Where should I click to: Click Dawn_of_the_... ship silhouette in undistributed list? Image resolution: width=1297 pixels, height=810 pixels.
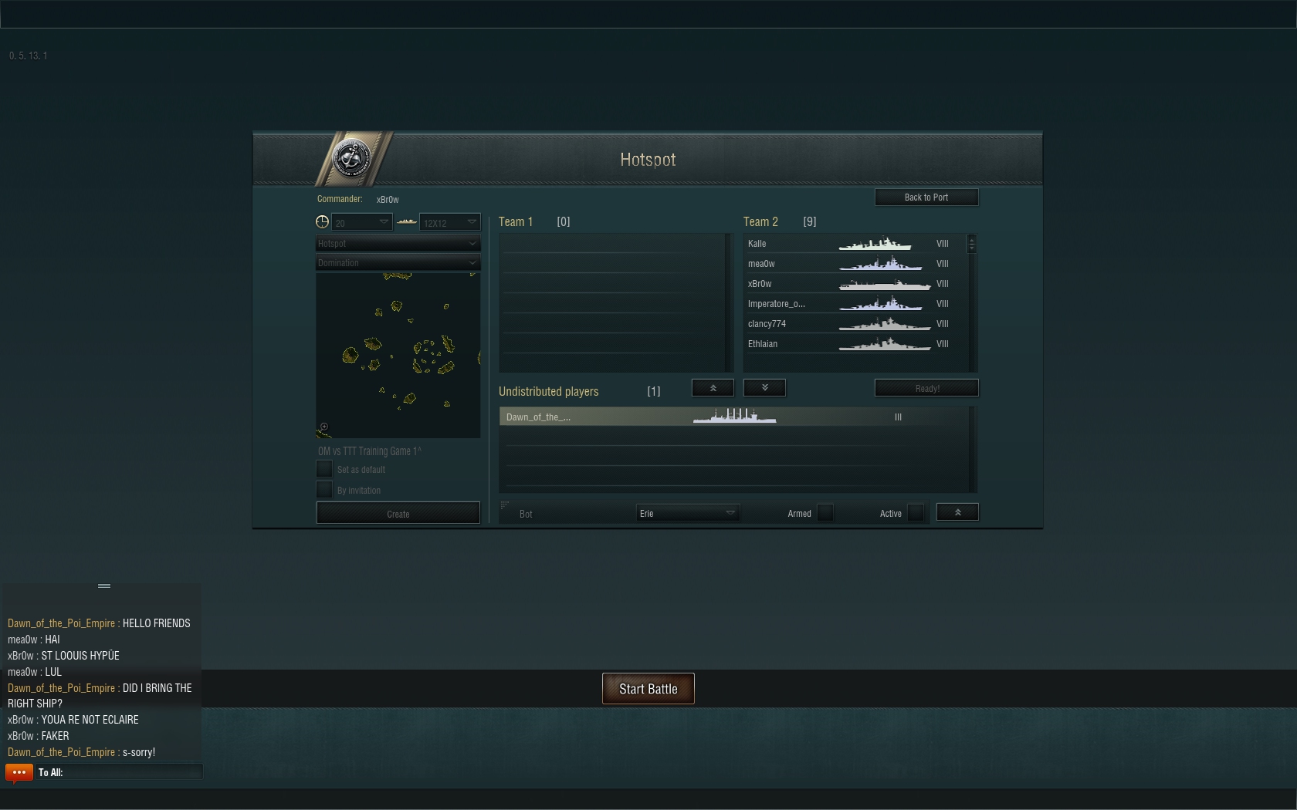(734, 417)
